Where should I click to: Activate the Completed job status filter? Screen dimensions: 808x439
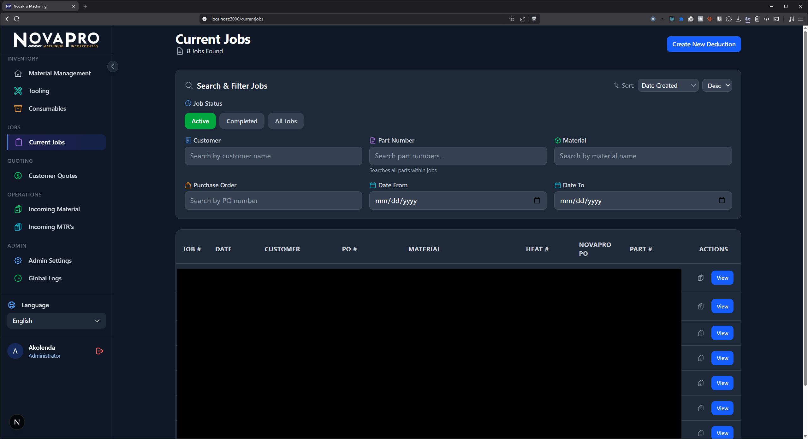click(242, 121)
